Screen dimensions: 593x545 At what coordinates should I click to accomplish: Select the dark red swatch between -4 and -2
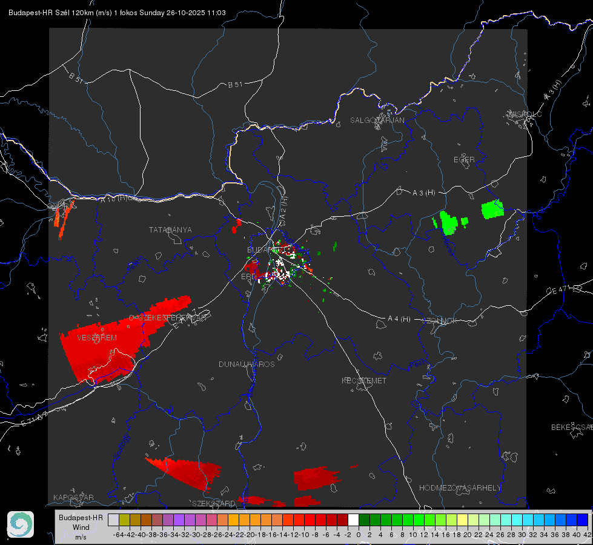[342, 520]
